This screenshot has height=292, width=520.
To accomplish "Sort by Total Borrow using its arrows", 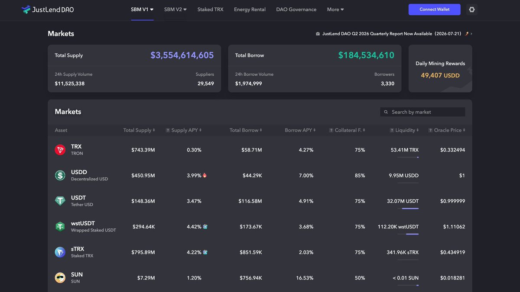I will pos(261,130).
